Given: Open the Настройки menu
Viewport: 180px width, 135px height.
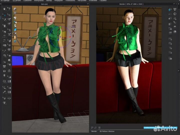Looking at the screenshot, I should [82, 1].
